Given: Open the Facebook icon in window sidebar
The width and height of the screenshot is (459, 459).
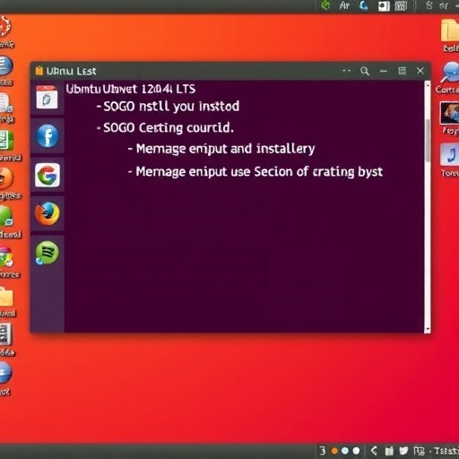Looking at the screenshot, I should coord(48,136).
